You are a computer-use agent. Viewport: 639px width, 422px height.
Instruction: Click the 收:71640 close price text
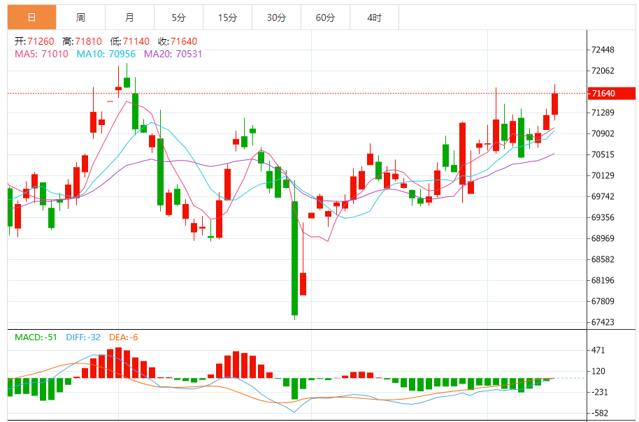tap(178, 41)
